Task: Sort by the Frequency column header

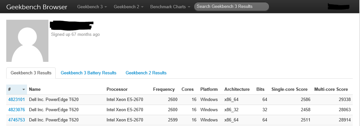Action: 164,89
